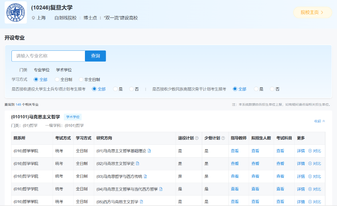
Task: Open 详情 link for second row
Action: click(301, 164)
